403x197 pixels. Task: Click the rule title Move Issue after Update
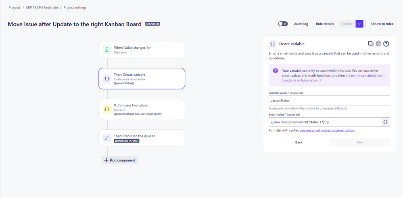click(75, 24)
